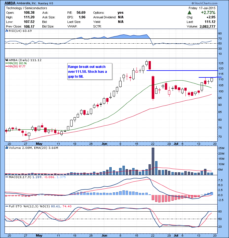Click the Technology / Semiconductors sector text

tap(27, 8)
